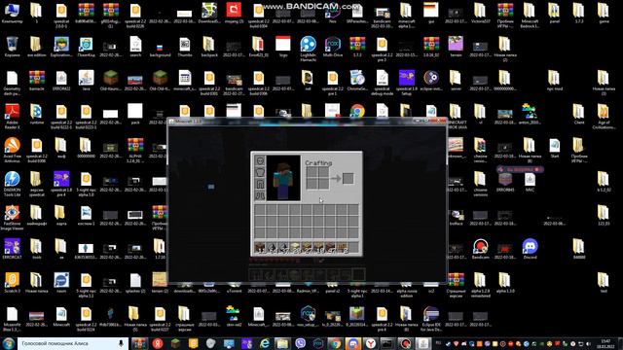Select the server folder on desktop
Viewport: 623px width, 350px height.
point(456,80)
